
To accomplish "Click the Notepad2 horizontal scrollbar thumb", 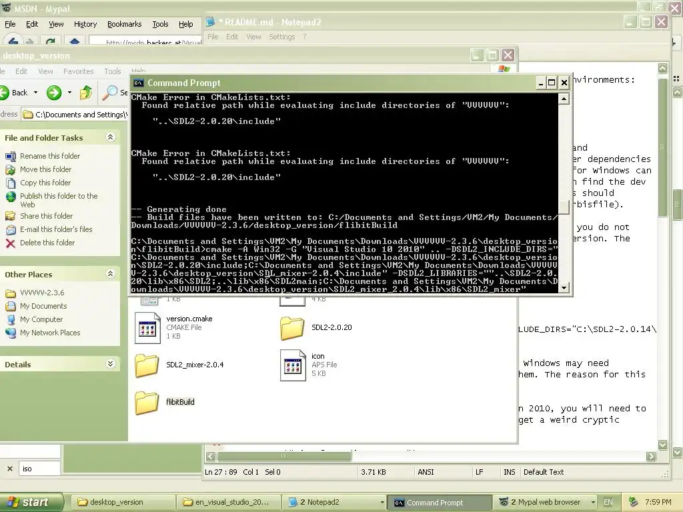I will click(284, 456).
